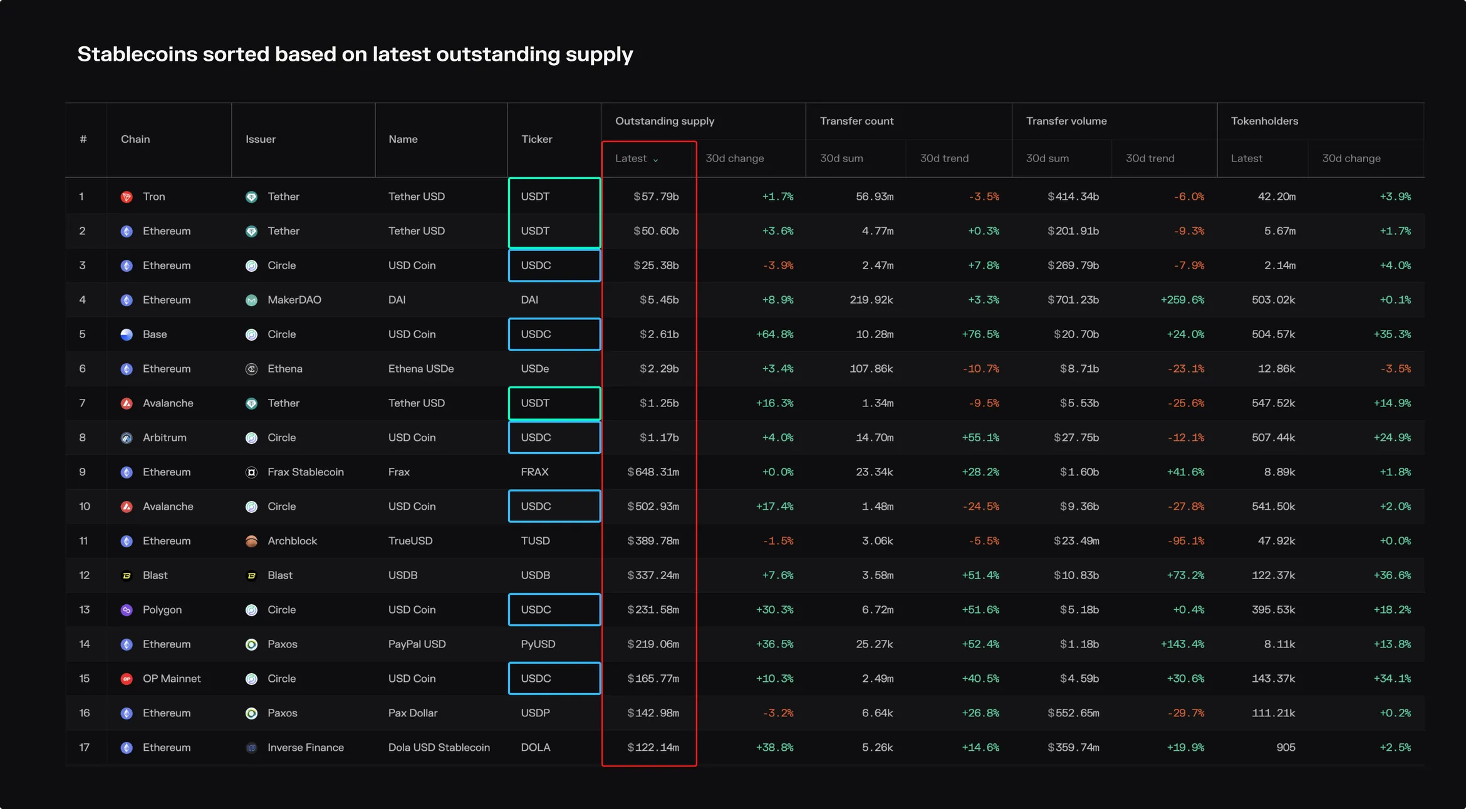Click the Archblock issuer icon
The image size is (1466, 809).
tap(251, 541)
